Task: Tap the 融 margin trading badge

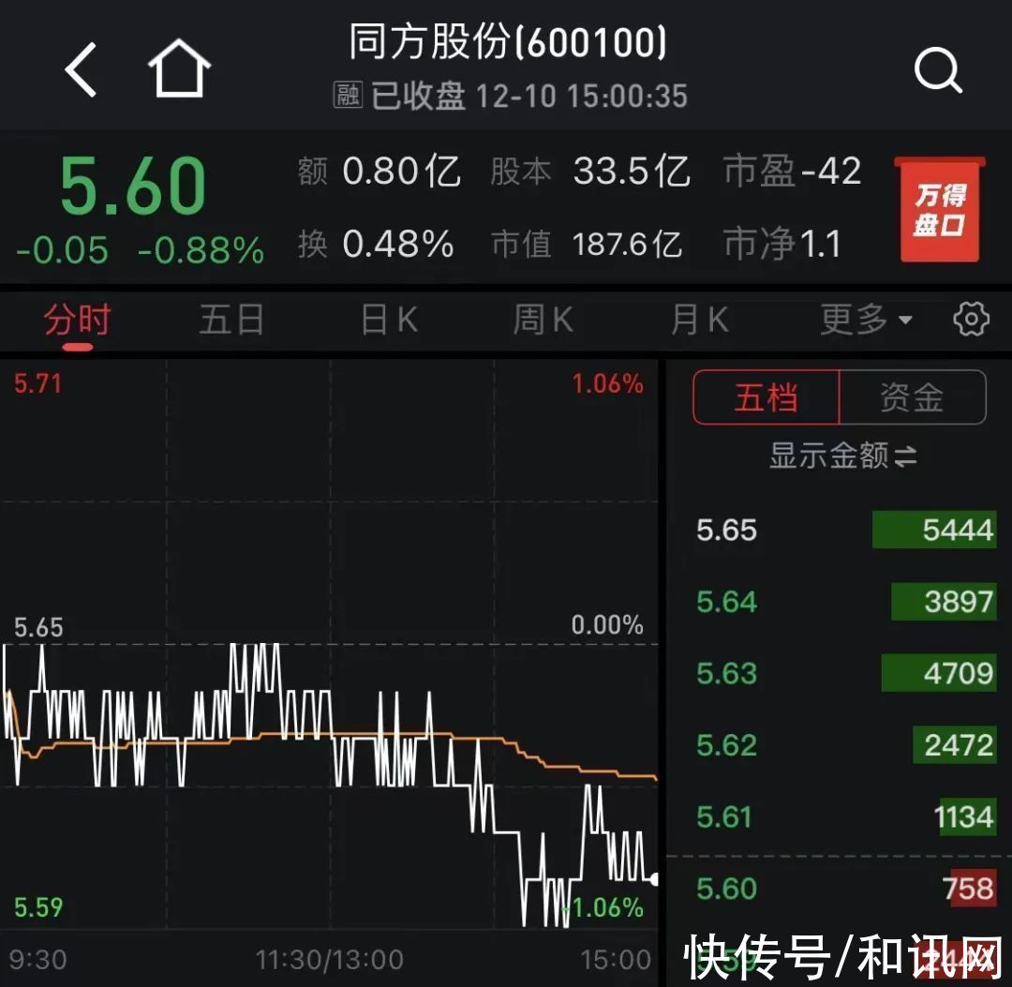Action: (348, 96)
